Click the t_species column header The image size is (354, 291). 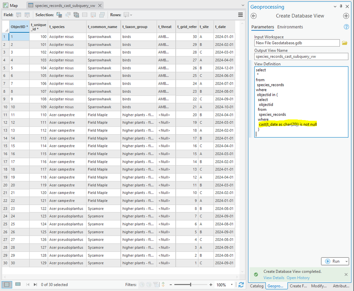pyautogui.click(x=67, y=27)
